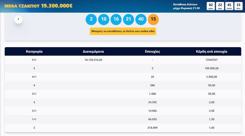The image size is (245, 136).
Task: Click the Κατάθεση δελτίων deadline text
Action: pos(186,6)
